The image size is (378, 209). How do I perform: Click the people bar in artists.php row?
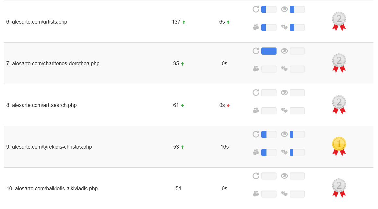tap(269, 27)
